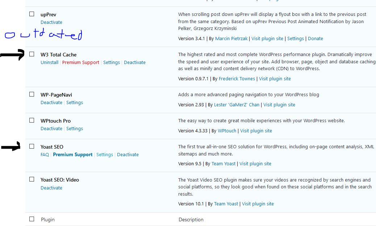Deactivate the Yoast SEO: Video plugin
Screen dimensions: 376x226
click(x=51, y=188)
